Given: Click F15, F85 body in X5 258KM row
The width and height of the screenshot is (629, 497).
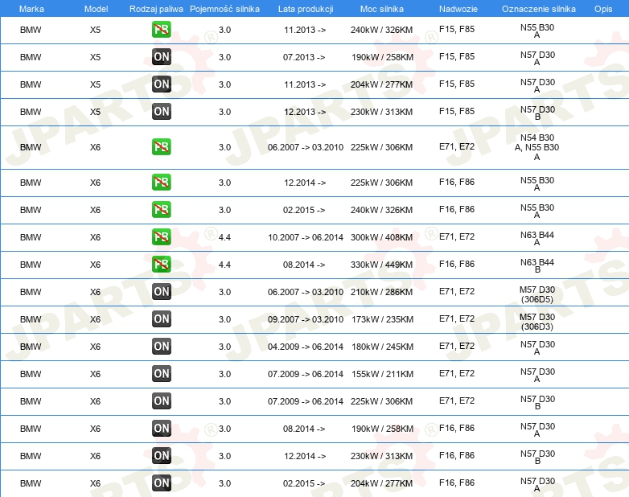Looking at the screenshot, I should tap(457, 56).
